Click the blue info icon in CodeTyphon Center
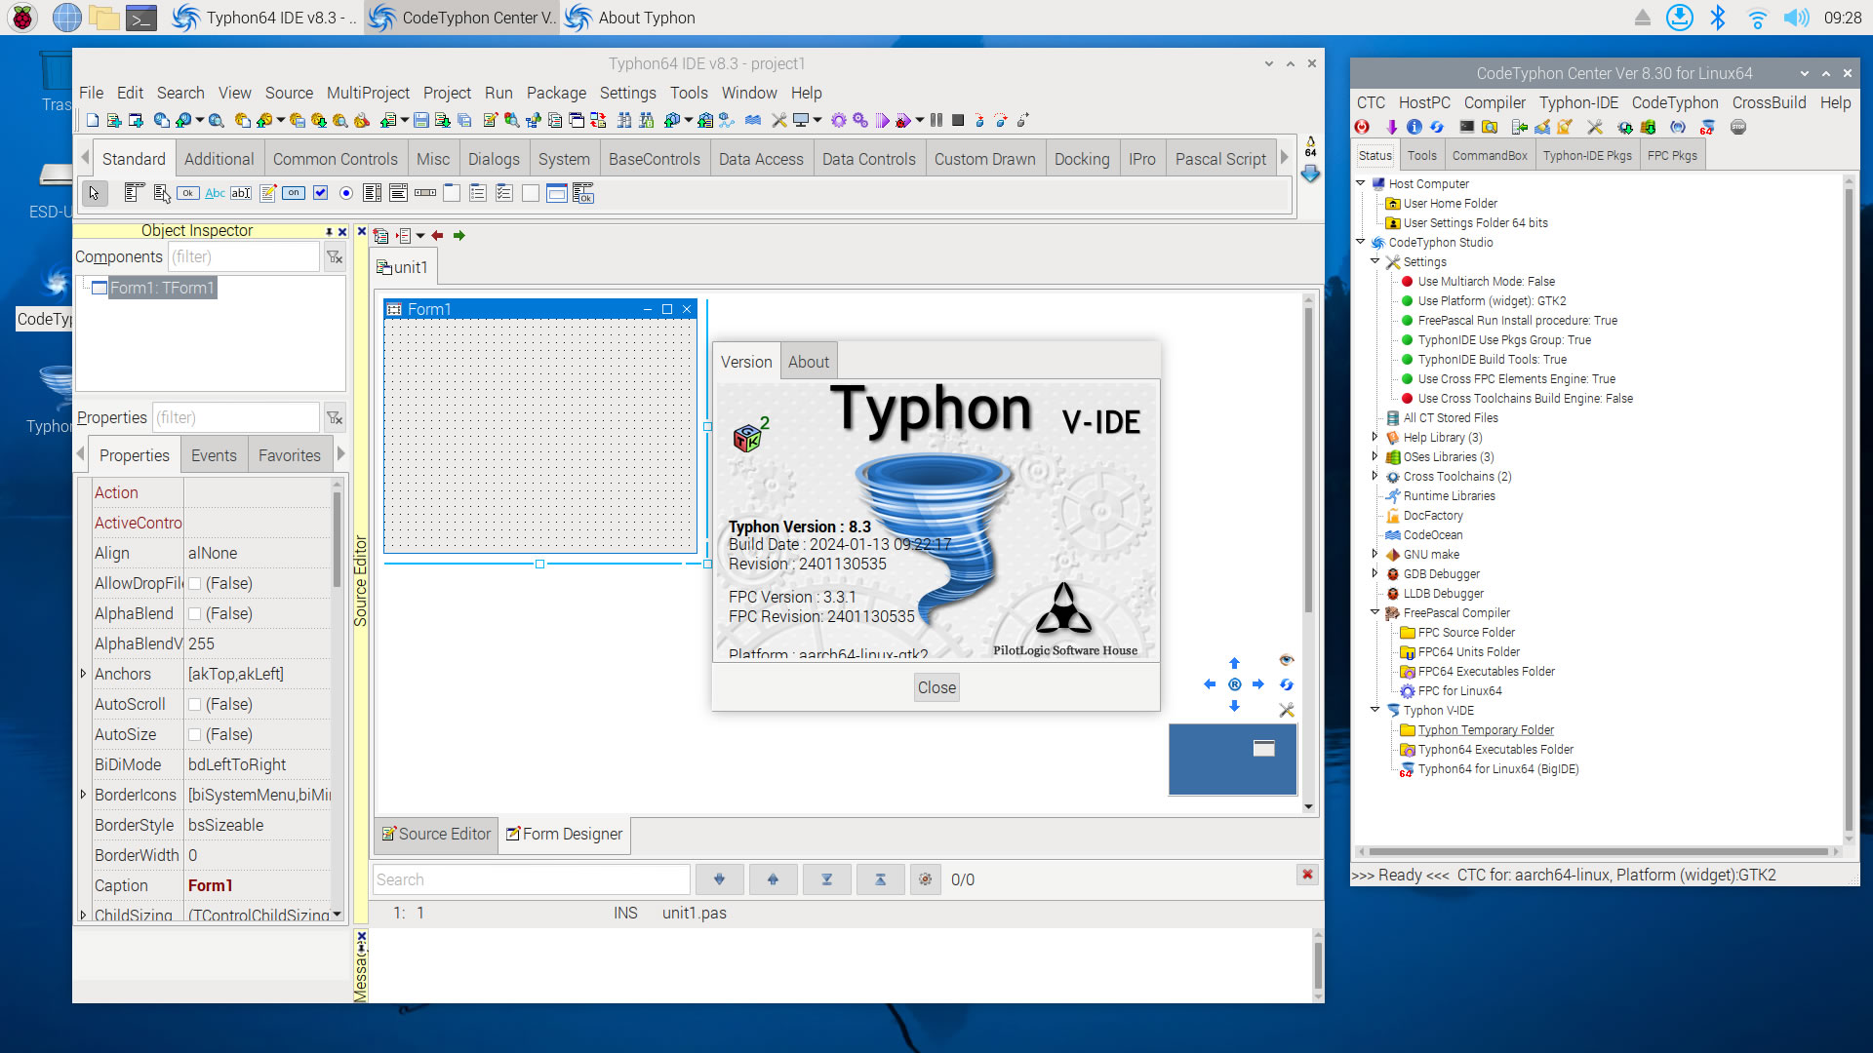This screenshot has width=1873, height=1053. [x=1415, y=127]
